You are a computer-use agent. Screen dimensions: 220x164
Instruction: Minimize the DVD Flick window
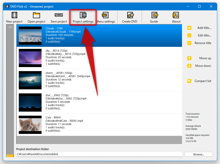[188, 6]
